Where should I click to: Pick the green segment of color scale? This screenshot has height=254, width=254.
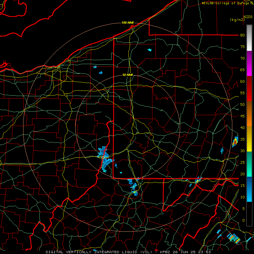[x=249, y=164]
